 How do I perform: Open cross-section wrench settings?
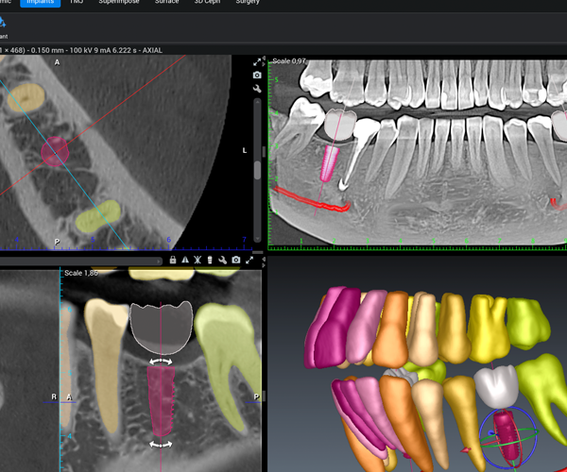[x=221, y=260]
